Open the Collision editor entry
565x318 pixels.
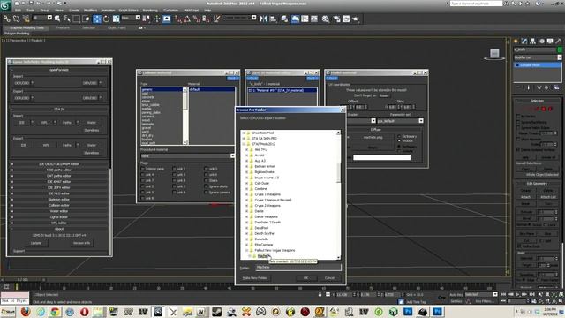pos(59,206)
